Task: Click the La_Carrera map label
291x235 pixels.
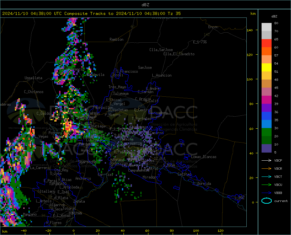Action: pyautogui.click(x=40, y=168)
